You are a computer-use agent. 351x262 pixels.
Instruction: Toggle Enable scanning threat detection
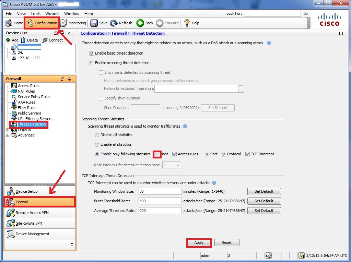pos(92,63)
